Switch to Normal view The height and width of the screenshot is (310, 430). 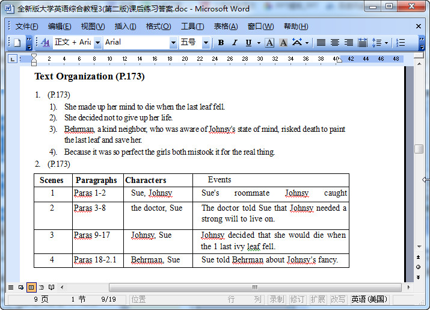11,288
